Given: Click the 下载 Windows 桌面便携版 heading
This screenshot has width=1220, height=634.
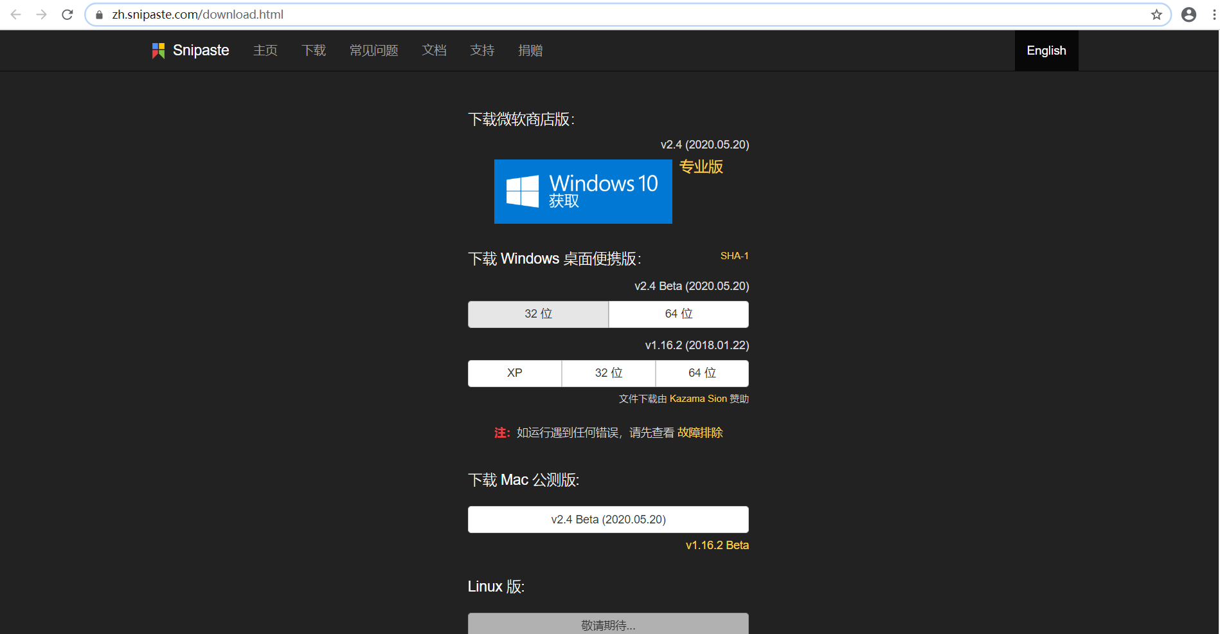Looking at the screenshot, I should point(555,258).
